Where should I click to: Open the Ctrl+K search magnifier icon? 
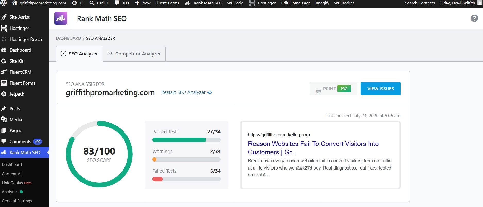pyautogui.click(x=92, y=3)
